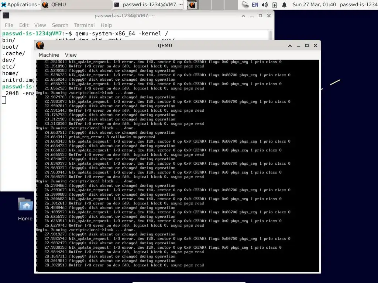The height and width of the screenshot is (283, 378).
Task: Roll up the QEMU window with the up-arrow
Action: point(290,45)
